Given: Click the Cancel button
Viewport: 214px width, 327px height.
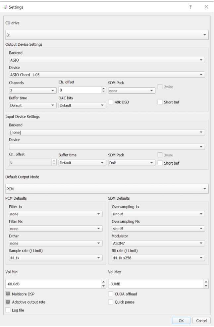Looking at the screenshot, I should coord(201,321).
